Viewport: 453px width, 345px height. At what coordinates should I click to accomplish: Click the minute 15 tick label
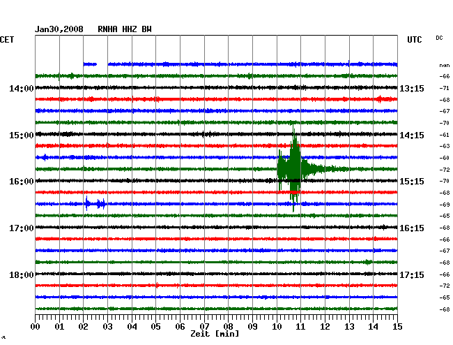point(397,326)
